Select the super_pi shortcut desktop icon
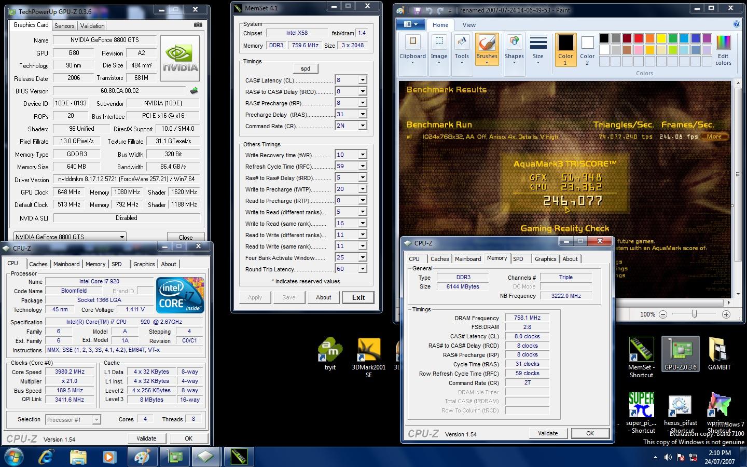The image size is (747, 467). click(641, 413)
